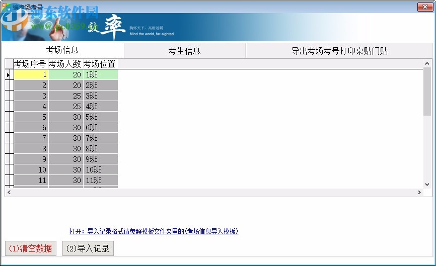Select 考场序号 cell with value 11

[x=31, y=180]
